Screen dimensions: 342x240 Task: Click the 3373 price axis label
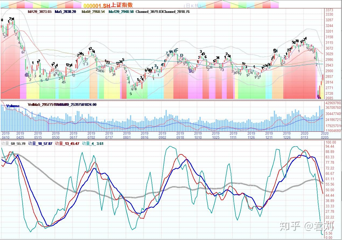pos(329,10)
